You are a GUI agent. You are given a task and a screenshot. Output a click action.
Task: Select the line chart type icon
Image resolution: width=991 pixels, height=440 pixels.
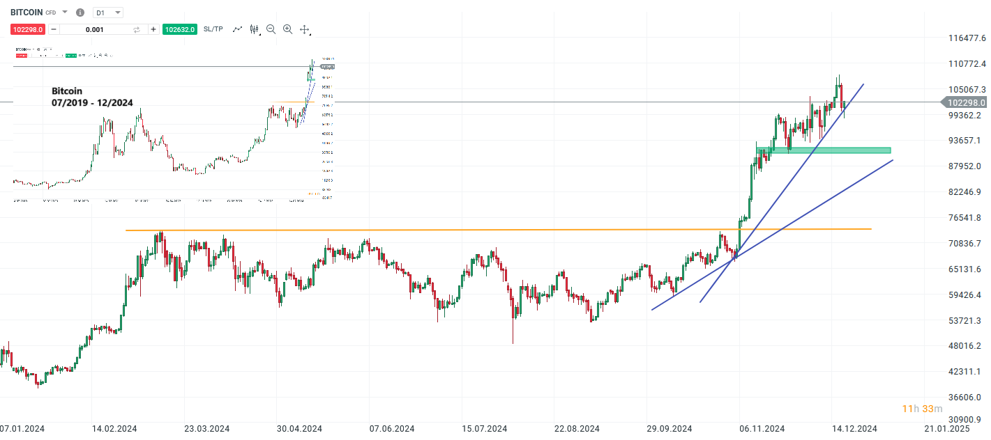[x=238, y=29]
